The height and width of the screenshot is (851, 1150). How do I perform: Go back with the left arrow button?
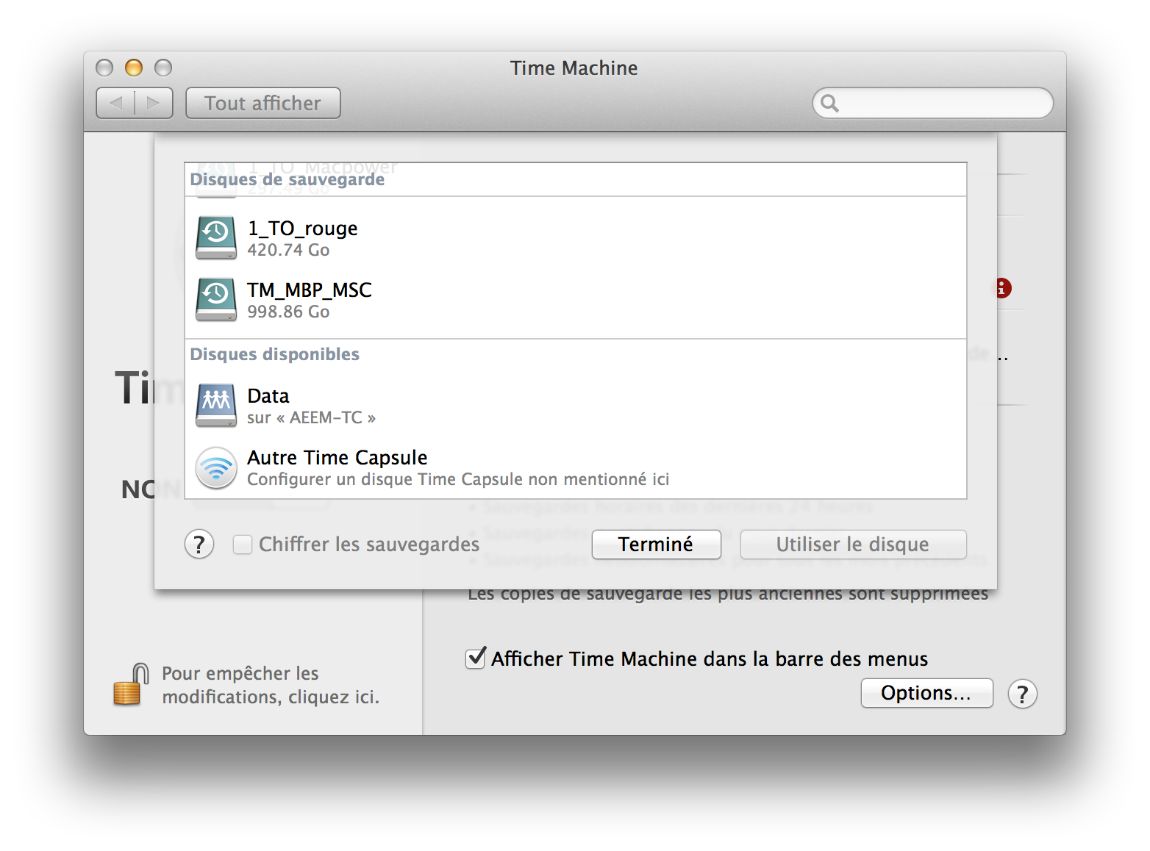[x=115, y=103]
